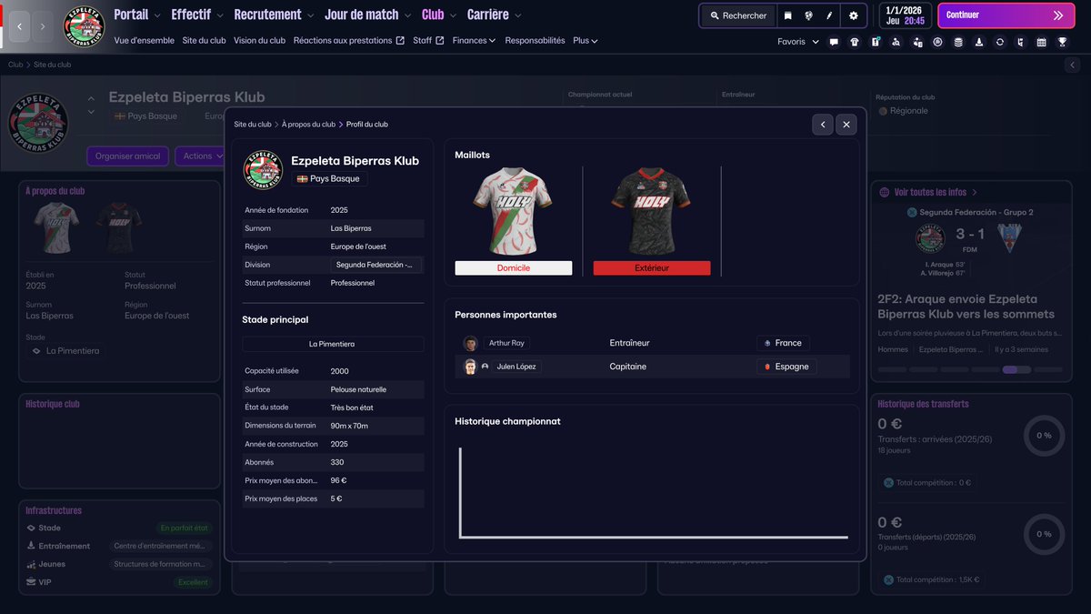
Task: Open the Finances submenu dropdown
Action: 474,41
